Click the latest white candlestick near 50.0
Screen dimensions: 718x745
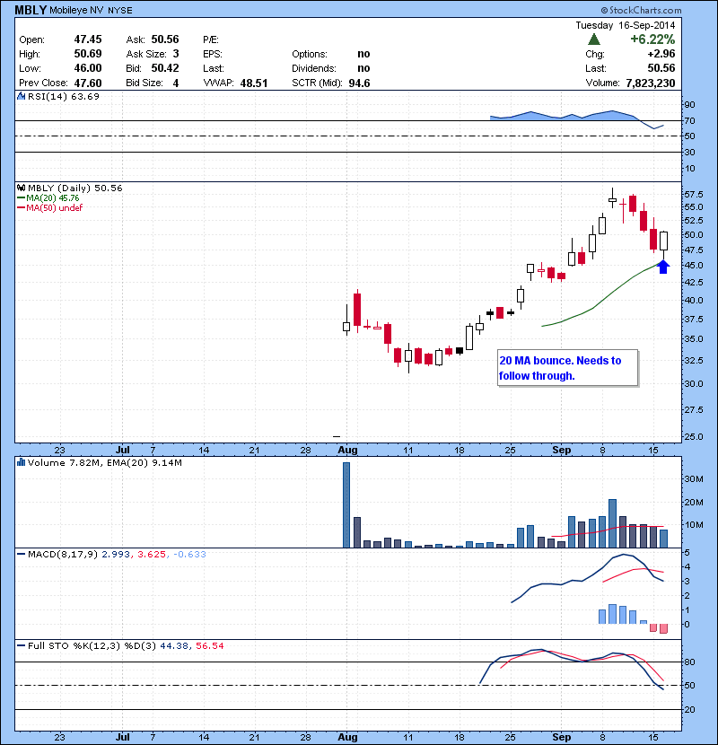pyautogui.click(x=663, y=241)
